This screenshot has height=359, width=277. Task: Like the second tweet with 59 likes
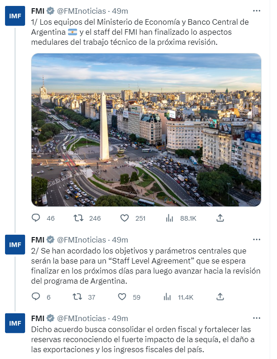click(122, 297)
